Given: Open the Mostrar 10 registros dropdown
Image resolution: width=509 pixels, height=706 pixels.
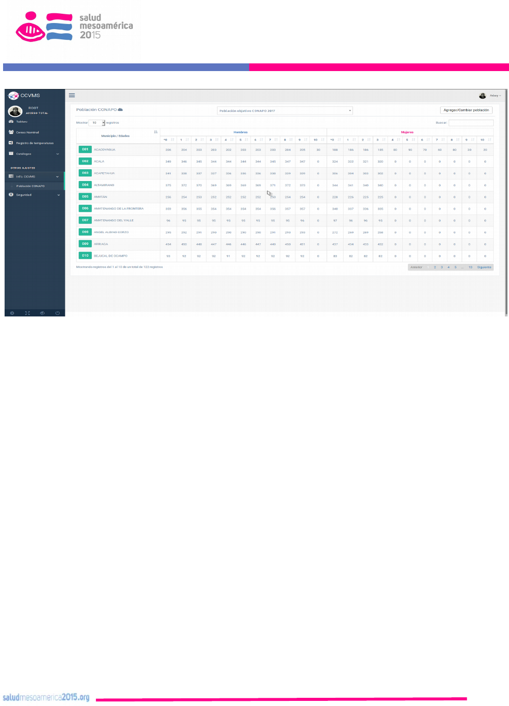Looking at the screenshot, I should 96,123.
